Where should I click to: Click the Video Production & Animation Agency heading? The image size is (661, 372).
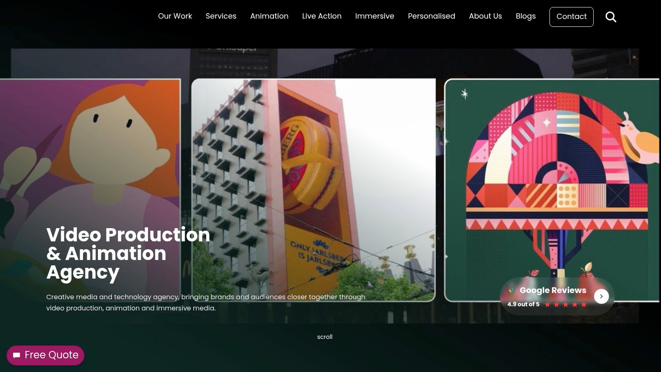click(128, 253)
